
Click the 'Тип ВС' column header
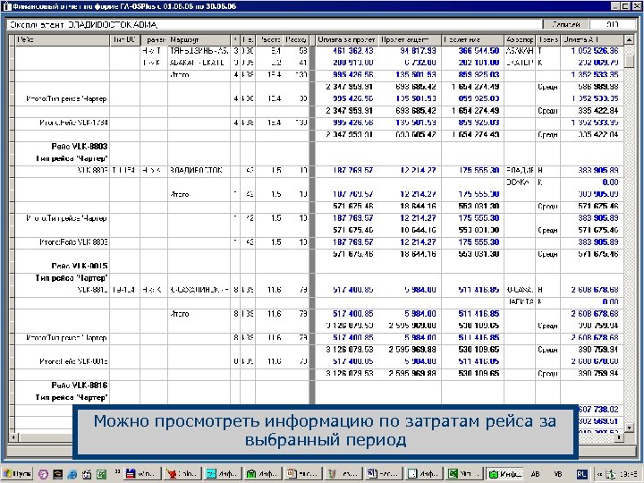[x=125, y=40]
